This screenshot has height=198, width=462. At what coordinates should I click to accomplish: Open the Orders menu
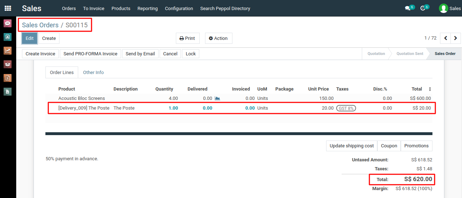click(69, 8)
